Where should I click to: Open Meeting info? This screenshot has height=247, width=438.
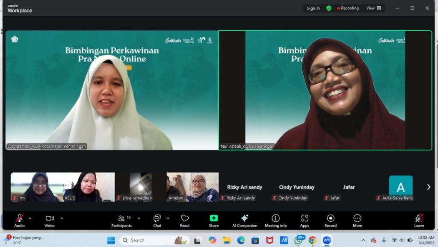tap(275, 221)
